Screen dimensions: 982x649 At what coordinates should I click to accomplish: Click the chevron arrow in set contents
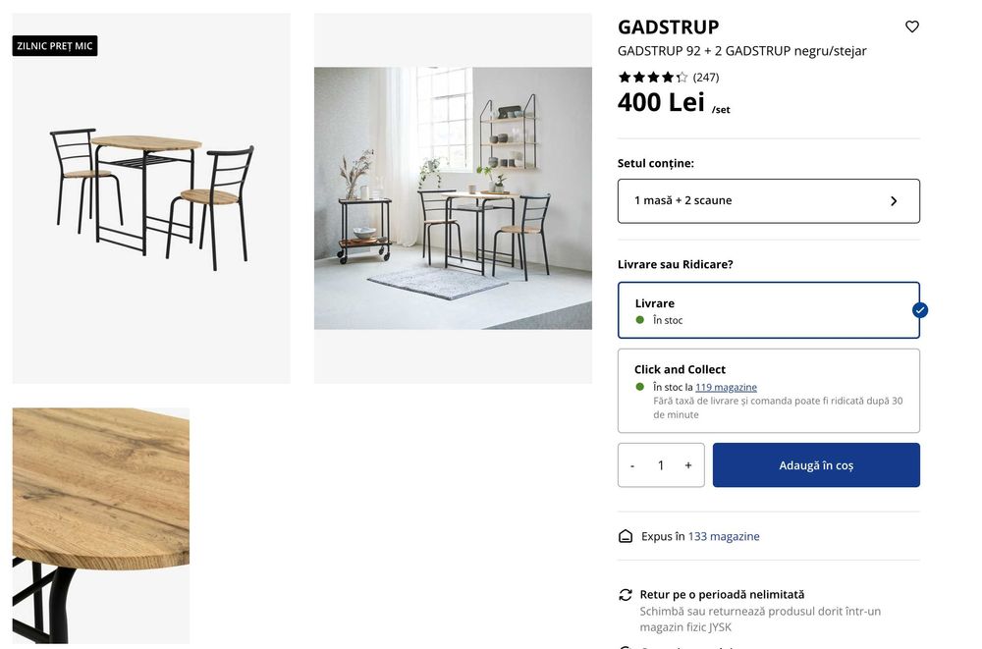click(x=894, y=200)
